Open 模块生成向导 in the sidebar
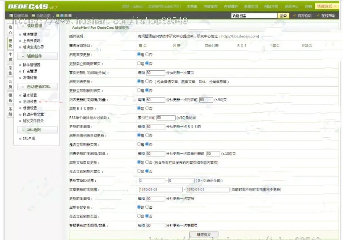Viewport: 343px width, 240px height. (34, 47)
